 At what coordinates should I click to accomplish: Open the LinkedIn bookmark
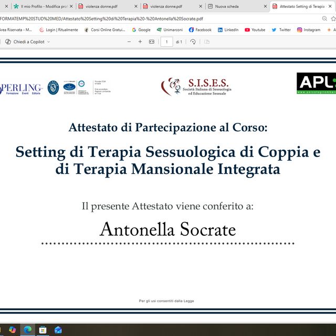[x=228, y=30]
